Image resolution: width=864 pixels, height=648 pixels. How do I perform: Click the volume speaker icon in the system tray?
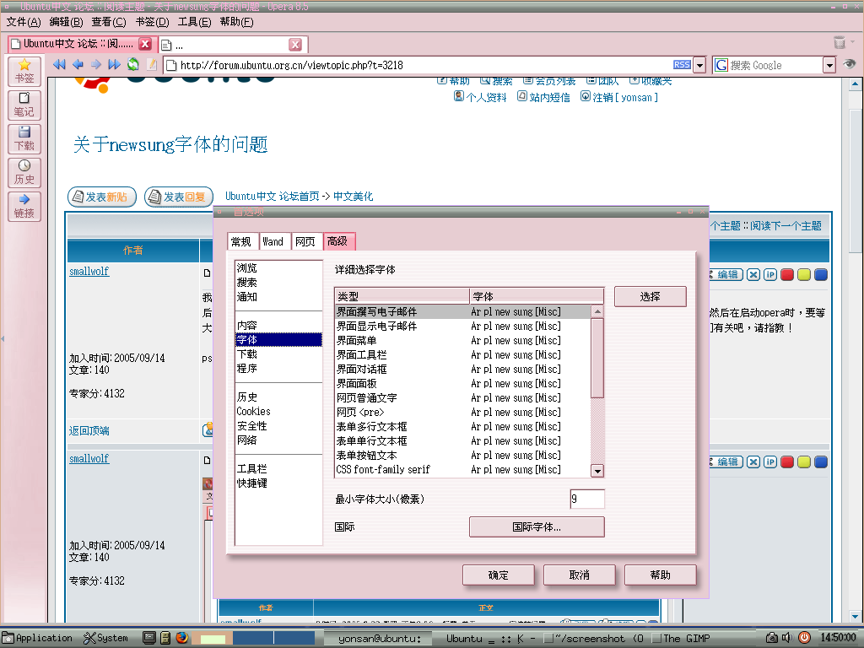[787, 638]
